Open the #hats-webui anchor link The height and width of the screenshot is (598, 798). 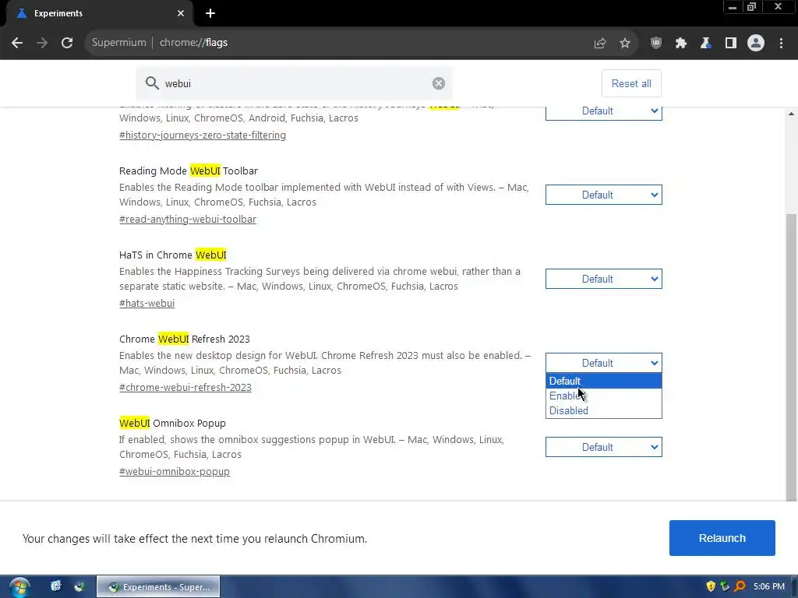(x=147, y=303)
